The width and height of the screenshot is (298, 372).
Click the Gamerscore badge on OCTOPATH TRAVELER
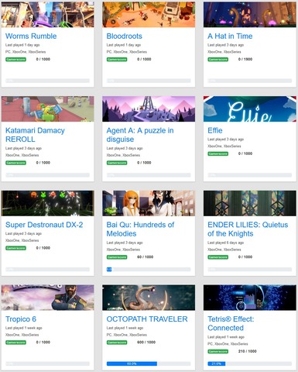click(x=117, y=343)
